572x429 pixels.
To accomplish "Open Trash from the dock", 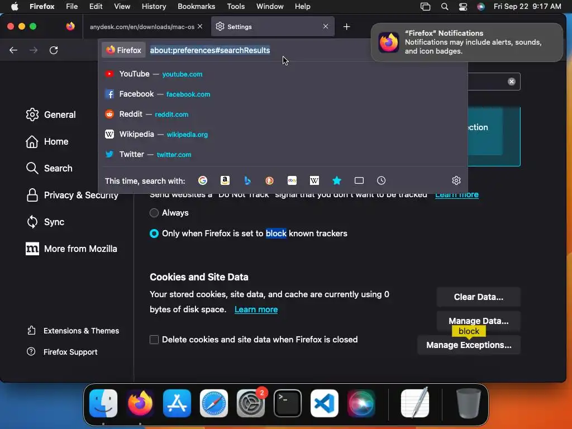I will [469, 403].
